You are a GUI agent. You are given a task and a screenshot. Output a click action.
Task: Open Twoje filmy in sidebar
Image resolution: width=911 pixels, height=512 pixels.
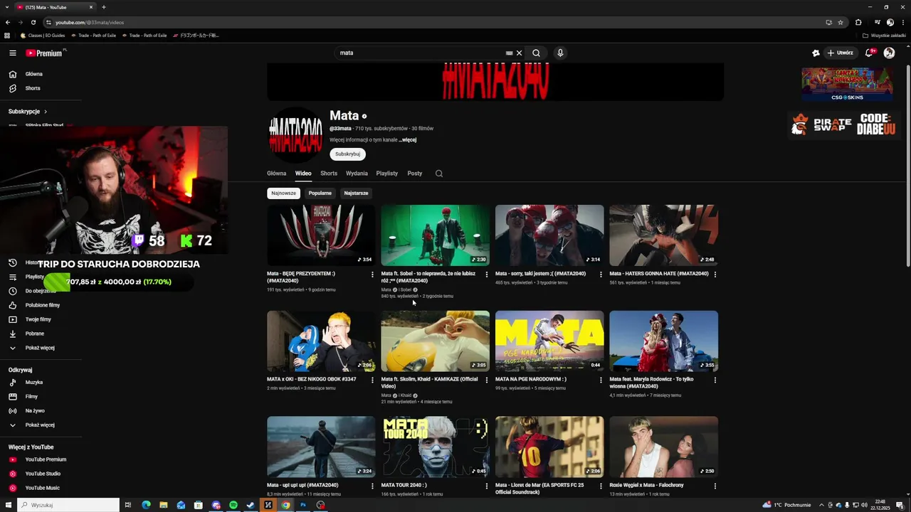[x=38, y=319]
